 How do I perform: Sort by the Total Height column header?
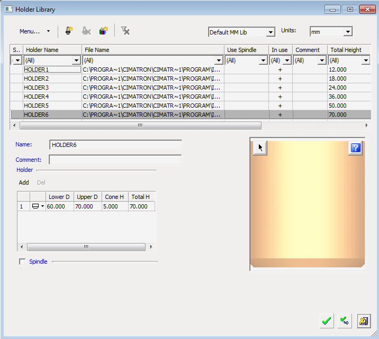pyautogui.click(x=346, y=50)
